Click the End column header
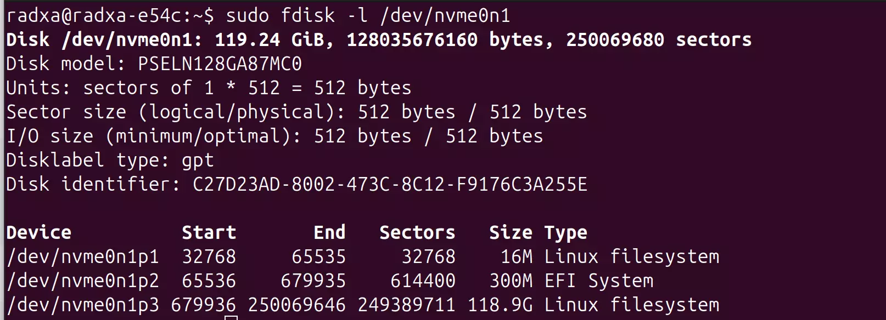This screenshot has width=886, height=320. [x=330, y=232]
